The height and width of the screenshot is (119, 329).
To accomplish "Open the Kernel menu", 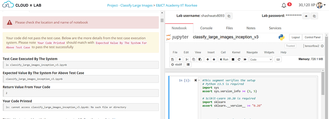I will 236,52.
